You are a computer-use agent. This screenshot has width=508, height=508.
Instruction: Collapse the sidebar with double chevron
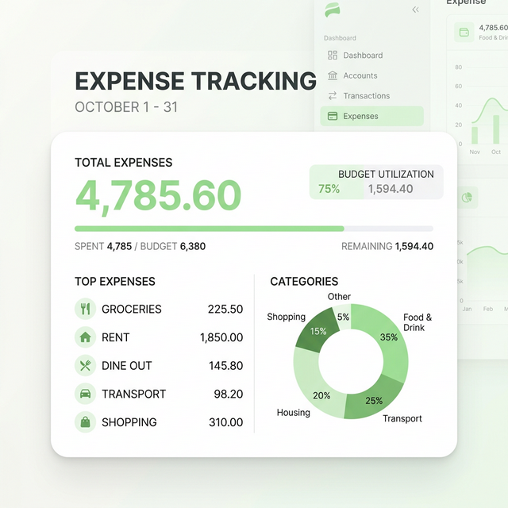[x=415, y=10]
